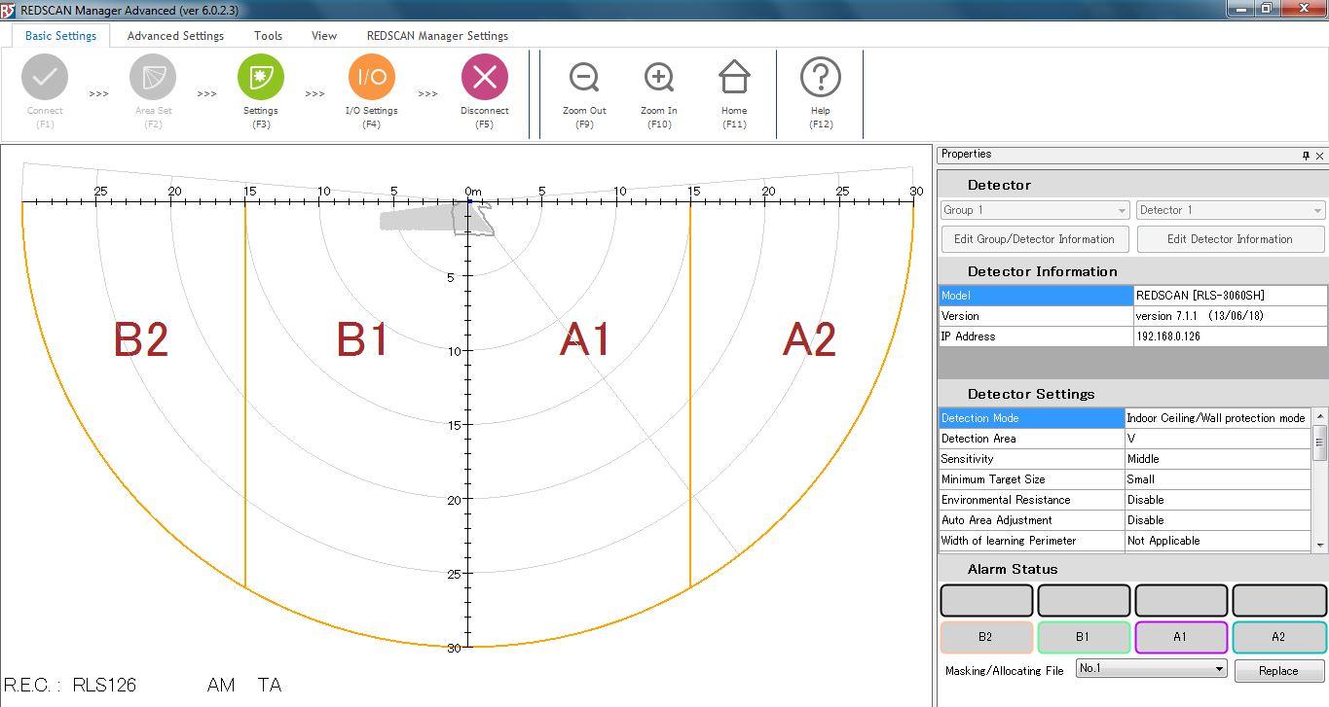Pin the Properties panel with the pushpin icon
The height and width of the screenshot is (707, 1329).
1306,156
